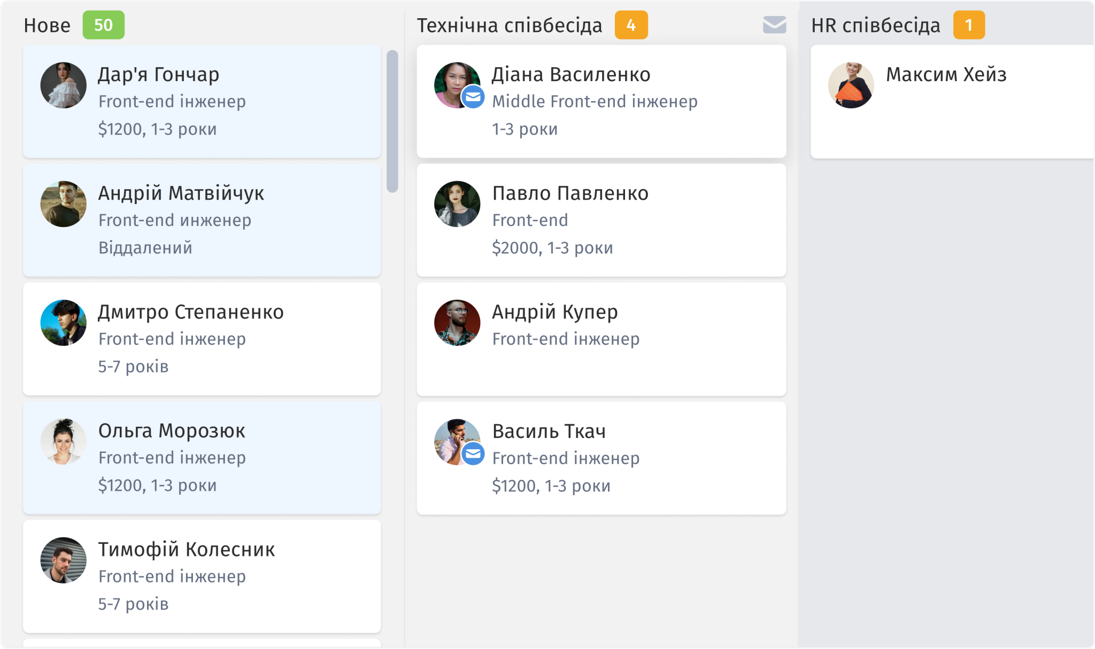Click the orange 4 count badge
Image resolution: width=1095 pixels, height=649 pixels.
click(631, 25)
